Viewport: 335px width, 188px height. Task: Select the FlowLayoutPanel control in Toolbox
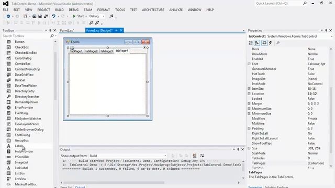pos(27,124)
